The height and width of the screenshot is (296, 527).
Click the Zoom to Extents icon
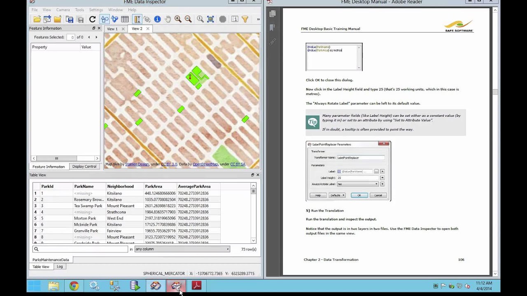pos(210,19)
